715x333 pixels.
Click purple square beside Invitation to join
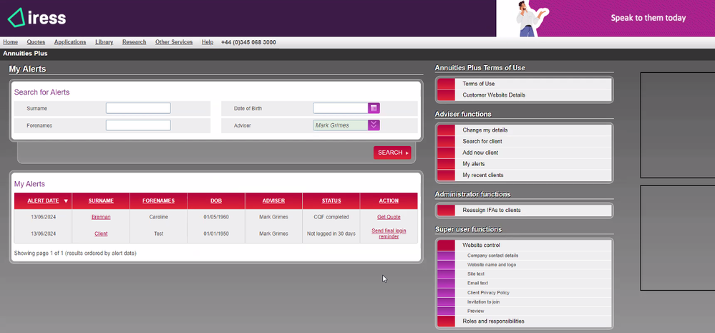447,302
